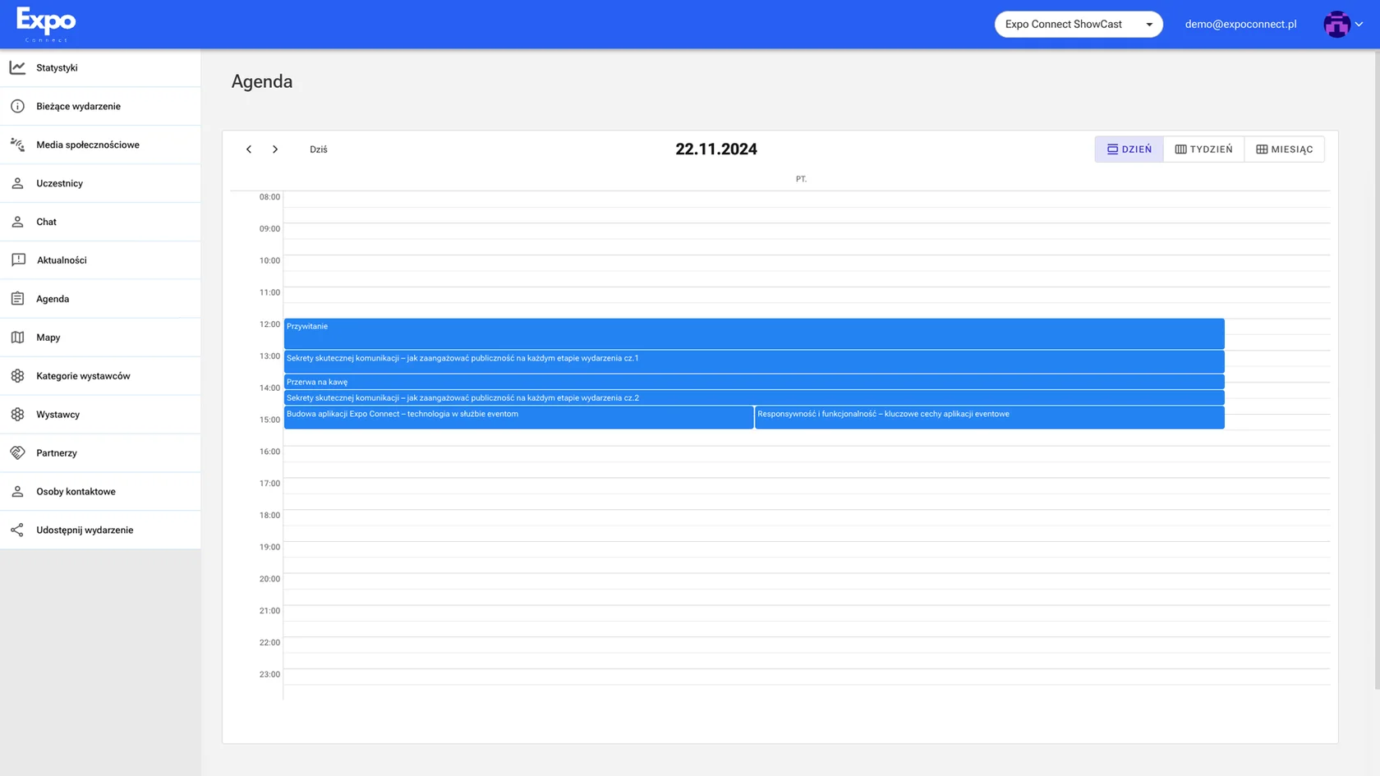Go to the next day arrow
The height and width of the screenshot is (776, 1380).
tap(275, 149)
